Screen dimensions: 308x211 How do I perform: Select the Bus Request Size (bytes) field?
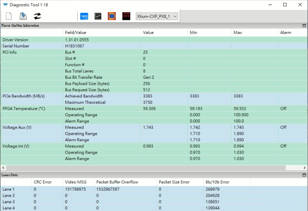coord(87,90)
